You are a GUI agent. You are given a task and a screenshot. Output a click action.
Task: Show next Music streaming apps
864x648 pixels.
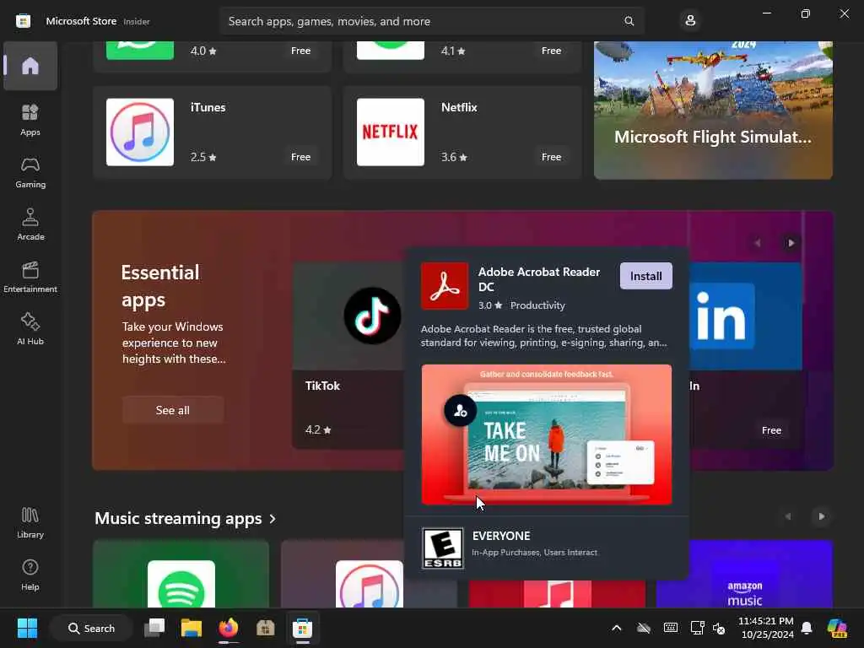822,516
